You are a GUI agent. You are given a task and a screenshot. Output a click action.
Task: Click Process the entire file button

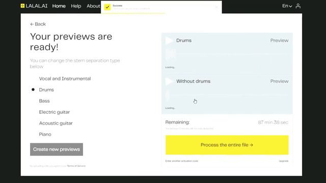[227, 145]
